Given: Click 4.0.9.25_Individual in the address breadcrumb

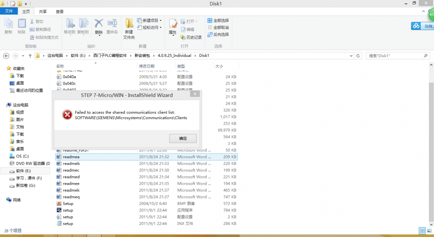Looking at the screenshot, I should click(x=174, y=56).
